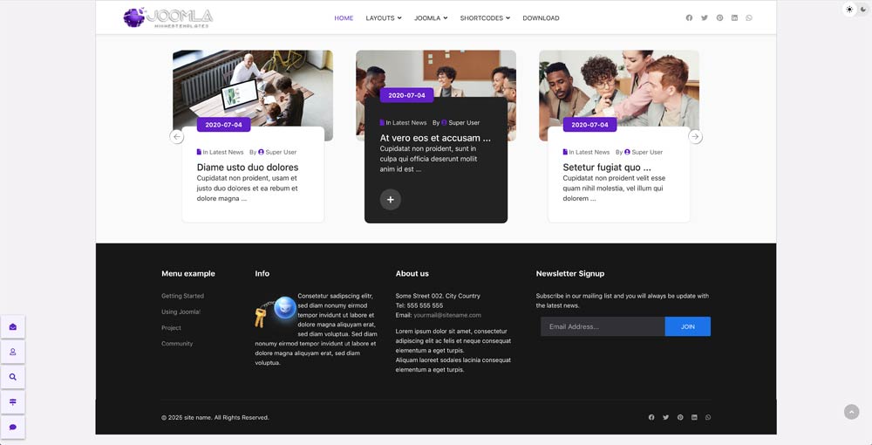The image size is (872, 445).
Task: Focus the Email Address input field
Action: pyautogui.click(x=603, y=326)
